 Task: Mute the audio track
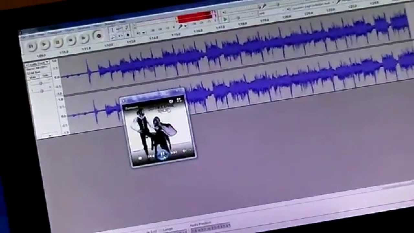(x=33, y=77)
